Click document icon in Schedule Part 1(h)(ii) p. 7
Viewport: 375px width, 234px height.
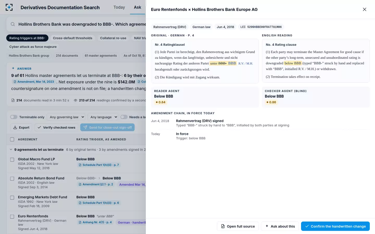click(x=80, y=165)
